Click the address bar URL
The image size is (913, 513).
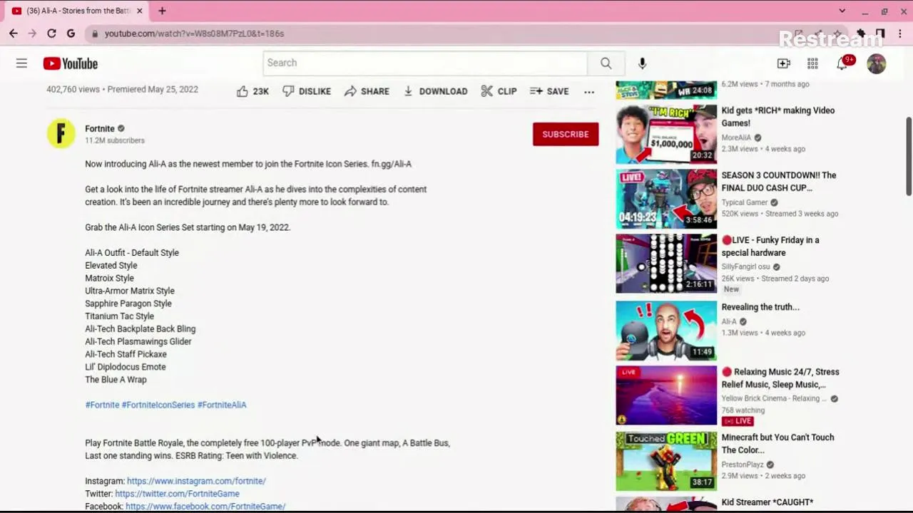194,33
